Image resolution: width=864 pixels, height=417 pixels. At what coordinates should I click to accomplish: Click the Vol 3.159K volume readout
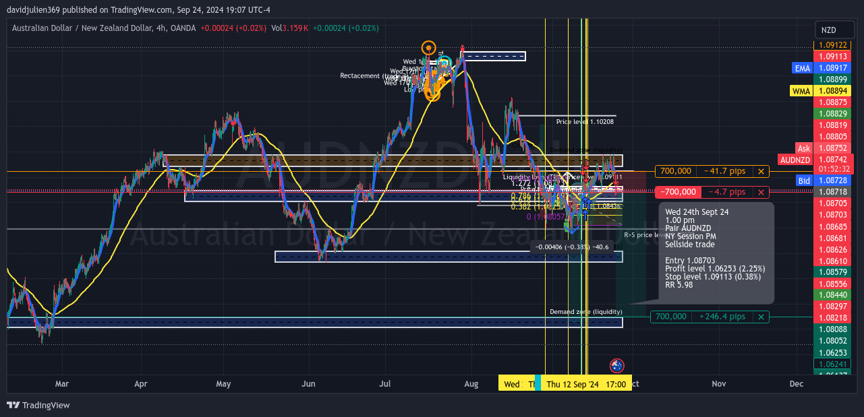click(289, 28)
